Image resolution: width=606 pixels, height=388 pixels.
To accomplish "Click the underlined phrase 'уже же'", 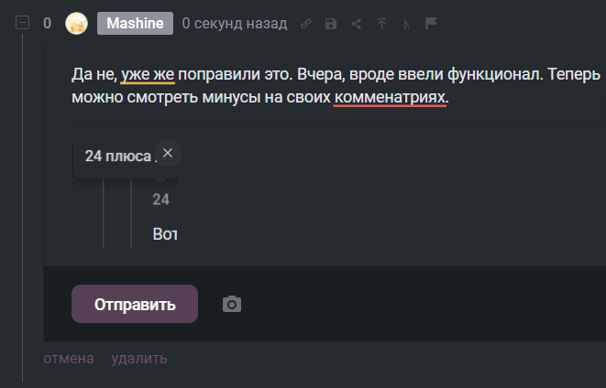I will 148,73.
